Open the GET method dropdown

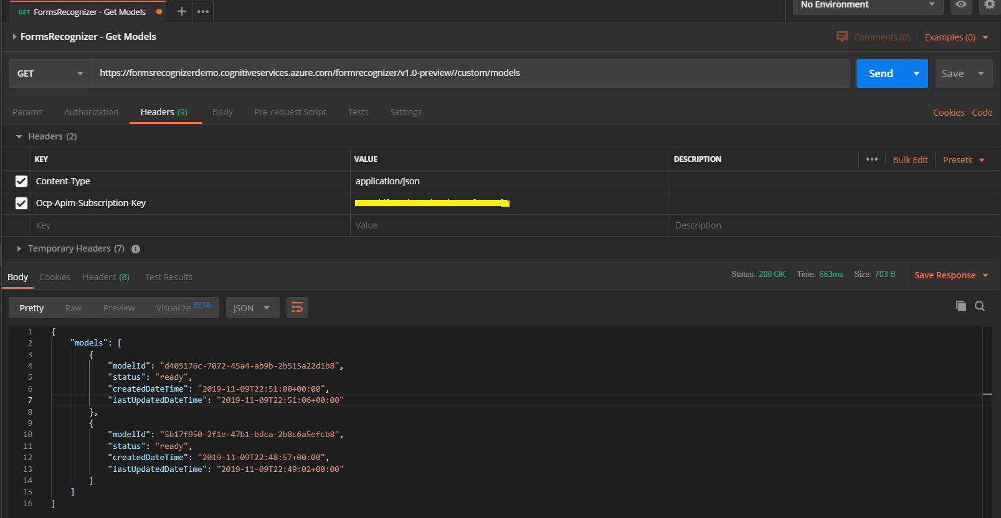[x=50, y=73]
